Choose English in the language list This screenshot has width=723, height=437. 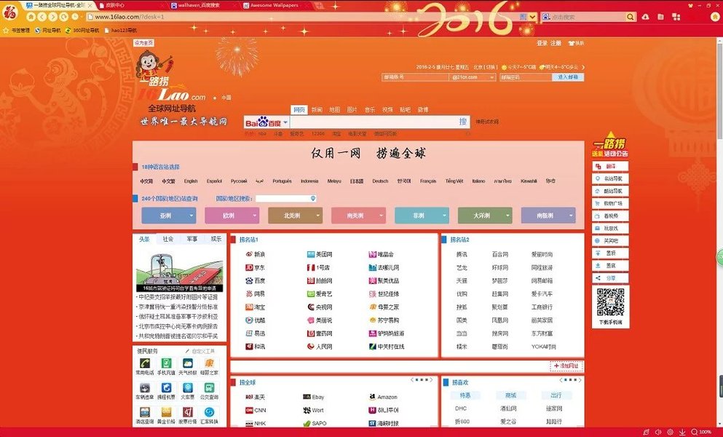tap(191, 181)
